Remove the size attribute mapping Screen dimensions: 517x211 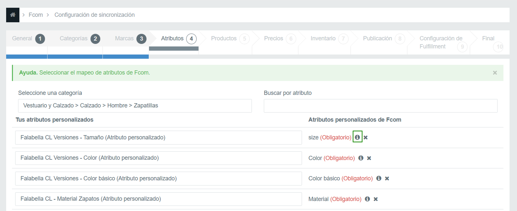click(366, 137)
